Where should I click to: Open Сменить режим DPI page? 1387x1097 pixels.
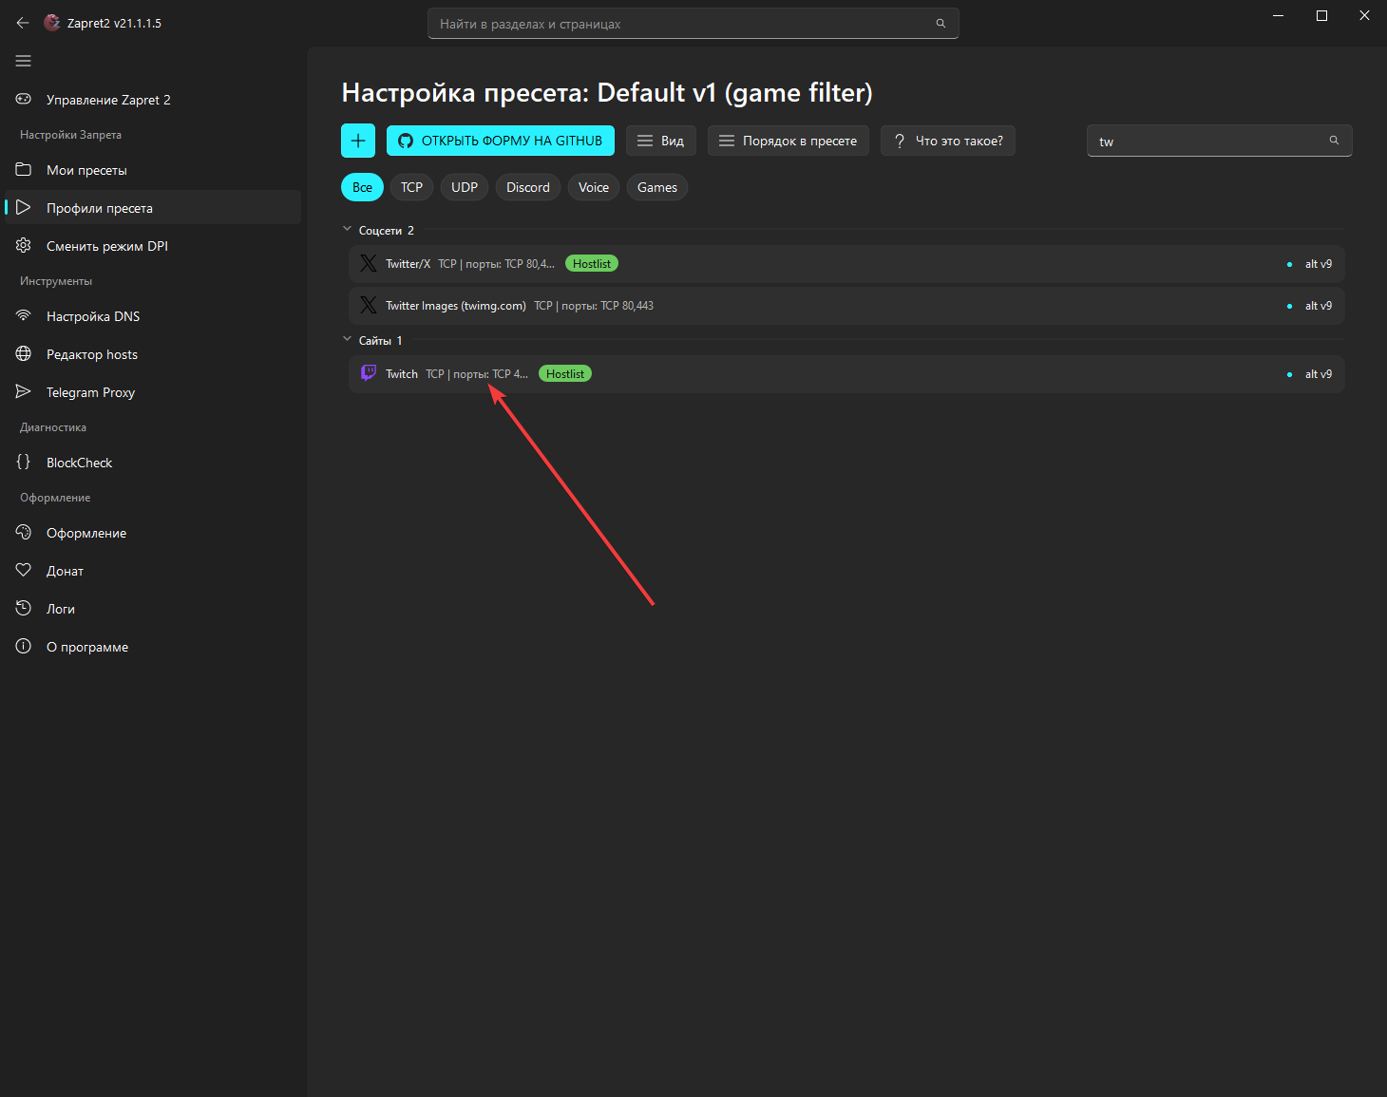153,246
